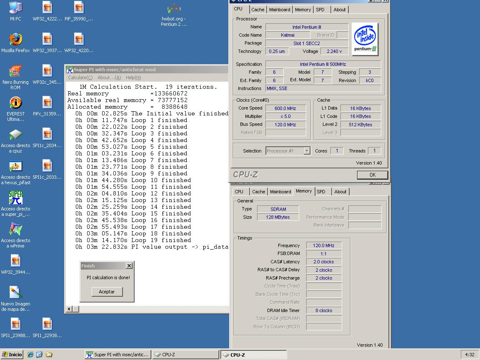Click the CAS# Latency 2.0 clocks value

click(x=324, y=262)
